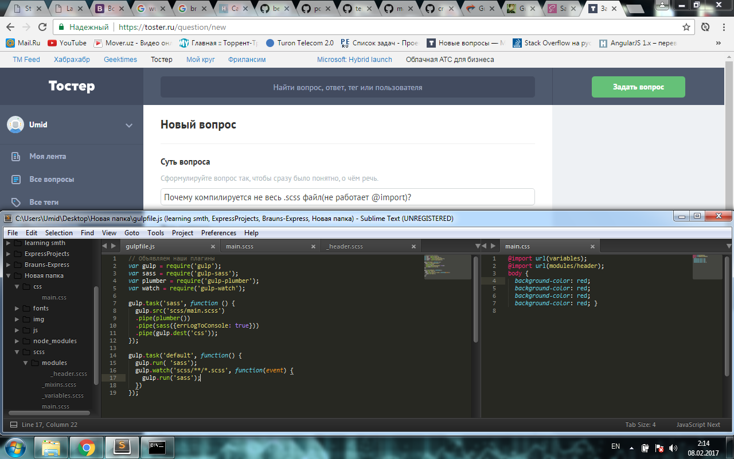Open the Мой круг link
Image resolution: width=734 pixels, height=459 pixels.
(200, 59)
